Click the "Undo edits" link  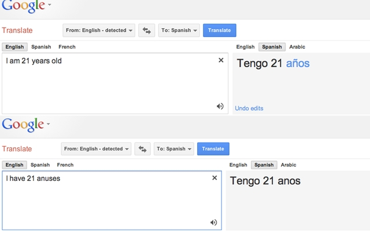tap(249, 108)
